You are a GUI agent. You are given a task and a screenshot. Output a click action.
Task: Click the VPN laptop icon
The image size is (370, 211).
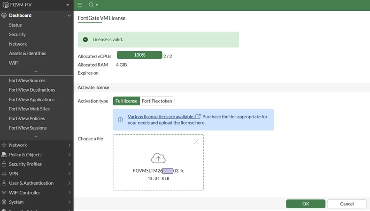click(x=4, y=174)
